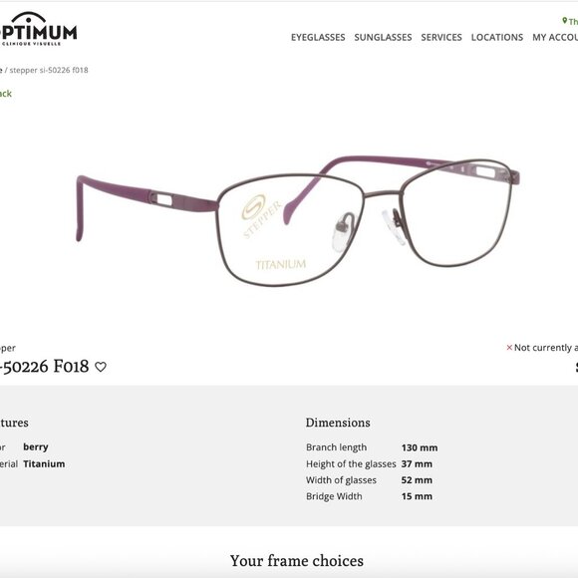Image resolution: width=578 pixels, height=578 pixels.
Task: Click the Branch length 130 mm value
Action: pos(420,447)
